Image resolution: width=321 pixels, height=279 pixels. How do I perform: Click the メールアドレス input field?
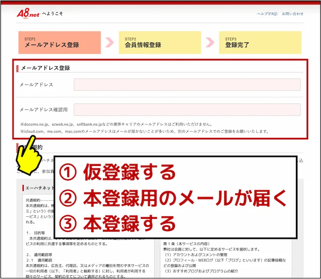pyautogui.click(x=187, y=84)
